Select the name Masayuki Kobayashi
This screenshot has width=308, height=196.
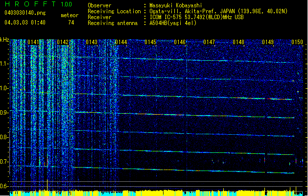(176, 5)
